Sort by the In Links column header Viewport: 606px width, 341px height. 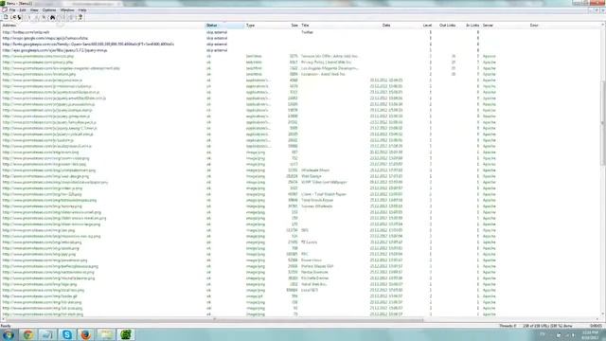point(470,26)
